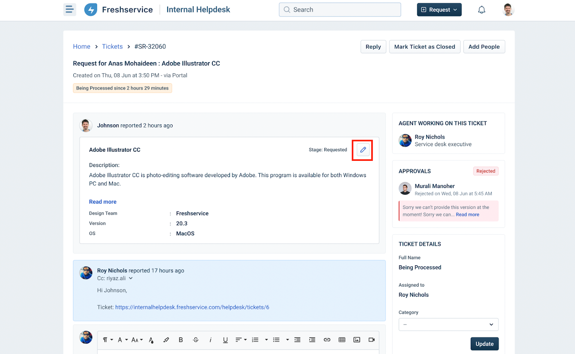
Task: Click the Murali Manoher approver name
Action: [x=435, y=186]
